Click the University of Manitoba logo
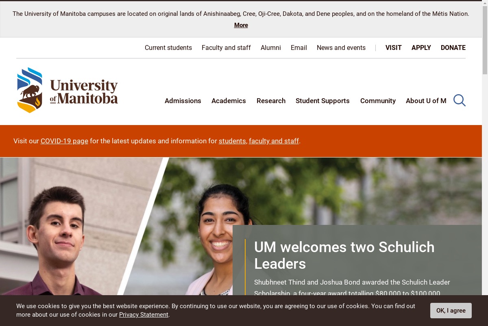Viewport: 488px width, 326px height. (x=68, y=90)
